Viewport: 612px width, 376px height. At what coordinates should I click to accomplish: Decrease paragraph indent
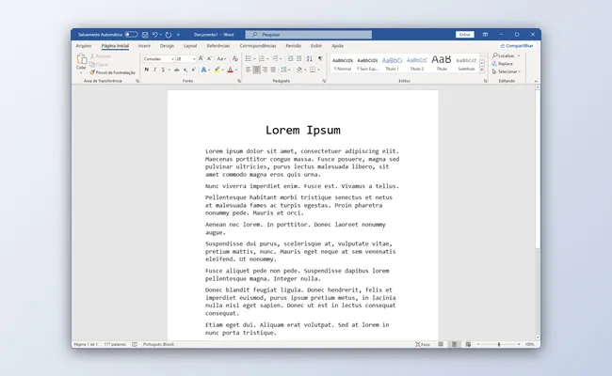coord(290,59)
